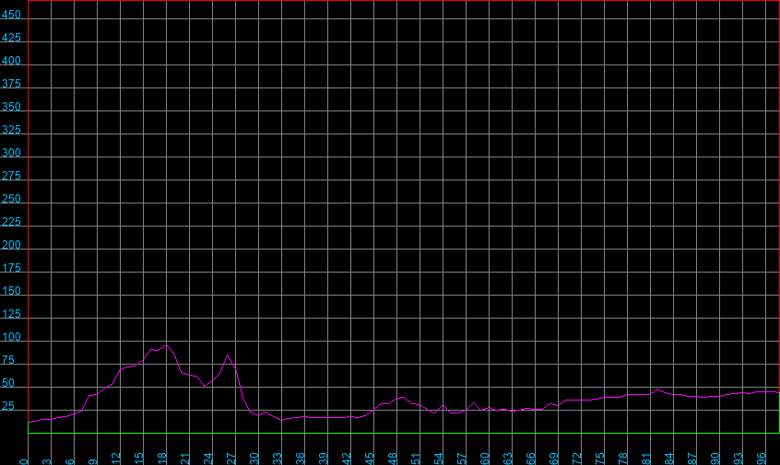The width and height of the screenshot is (780, 465).
Task: Click the 93 label on the horizontal axis
Action: click(739, 459)
